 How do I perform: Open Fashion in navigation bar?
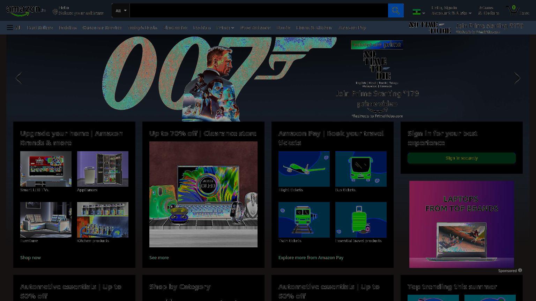(202, 28)
